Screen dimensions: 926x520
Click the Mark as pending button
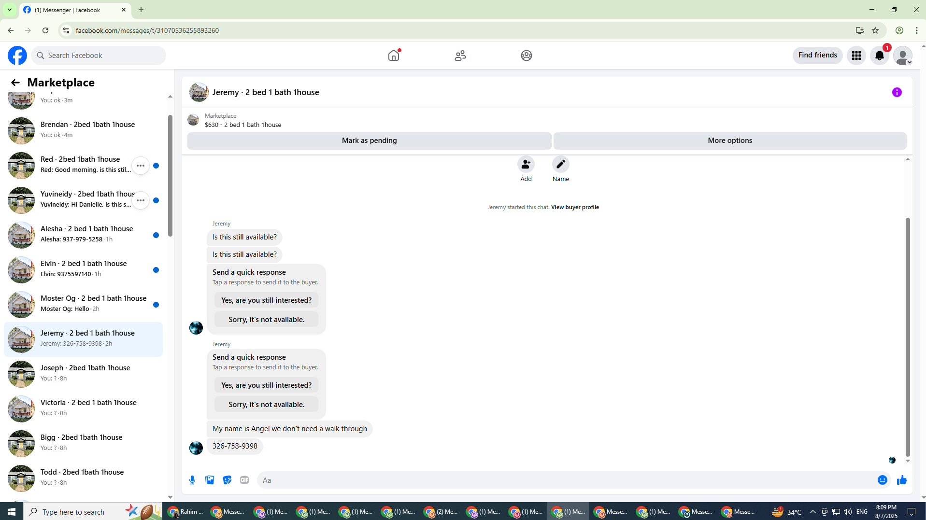pyautogui.click(x=370, y=141)
